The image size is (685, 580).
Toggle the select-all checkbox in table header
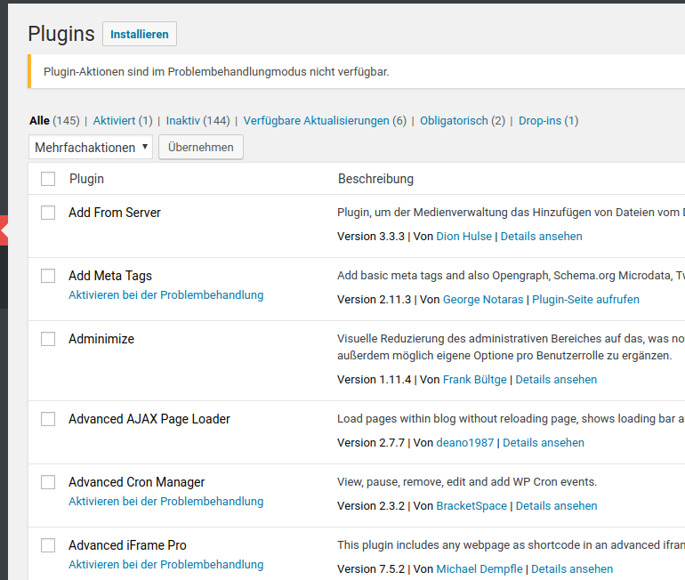48,179
